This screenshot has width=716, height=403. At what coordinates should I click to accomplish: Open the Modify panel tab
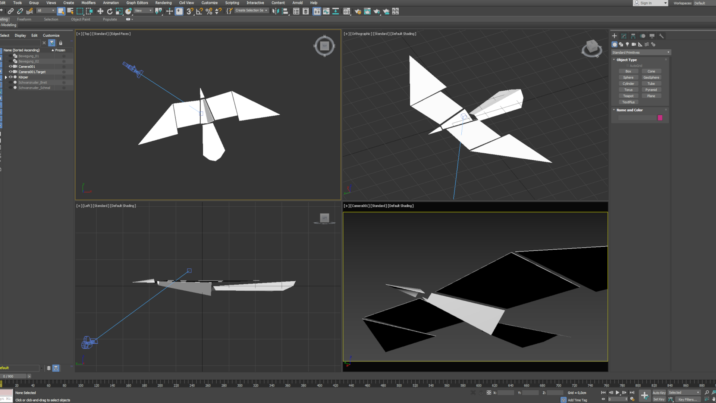tap(624, 36)
